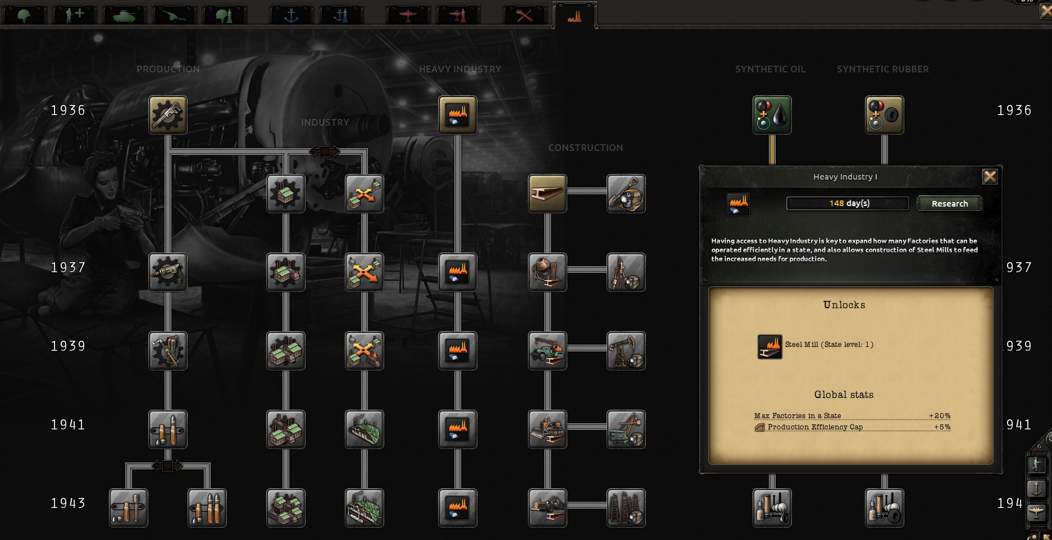1052x540 pixels.
Task: Select the 1943 Synthetic Oil refinery technology
Action: (x=772, y=508)
